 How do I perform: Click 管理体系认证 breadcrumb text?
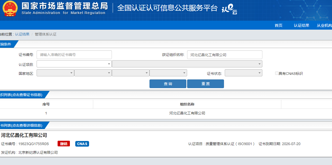(46, 34)
